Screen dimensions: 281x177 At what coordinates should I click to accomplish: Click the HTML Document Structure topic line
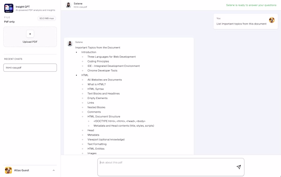(x=104, y=117)
